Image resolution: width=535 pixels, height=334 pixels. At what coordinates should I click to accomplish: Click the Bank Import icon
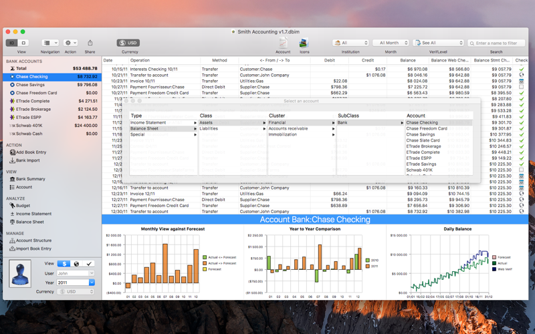12,160
